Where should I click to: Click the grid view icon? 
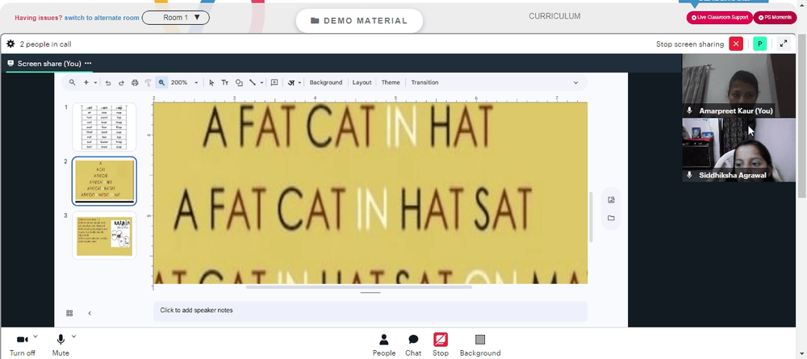(x=69, y=313)
